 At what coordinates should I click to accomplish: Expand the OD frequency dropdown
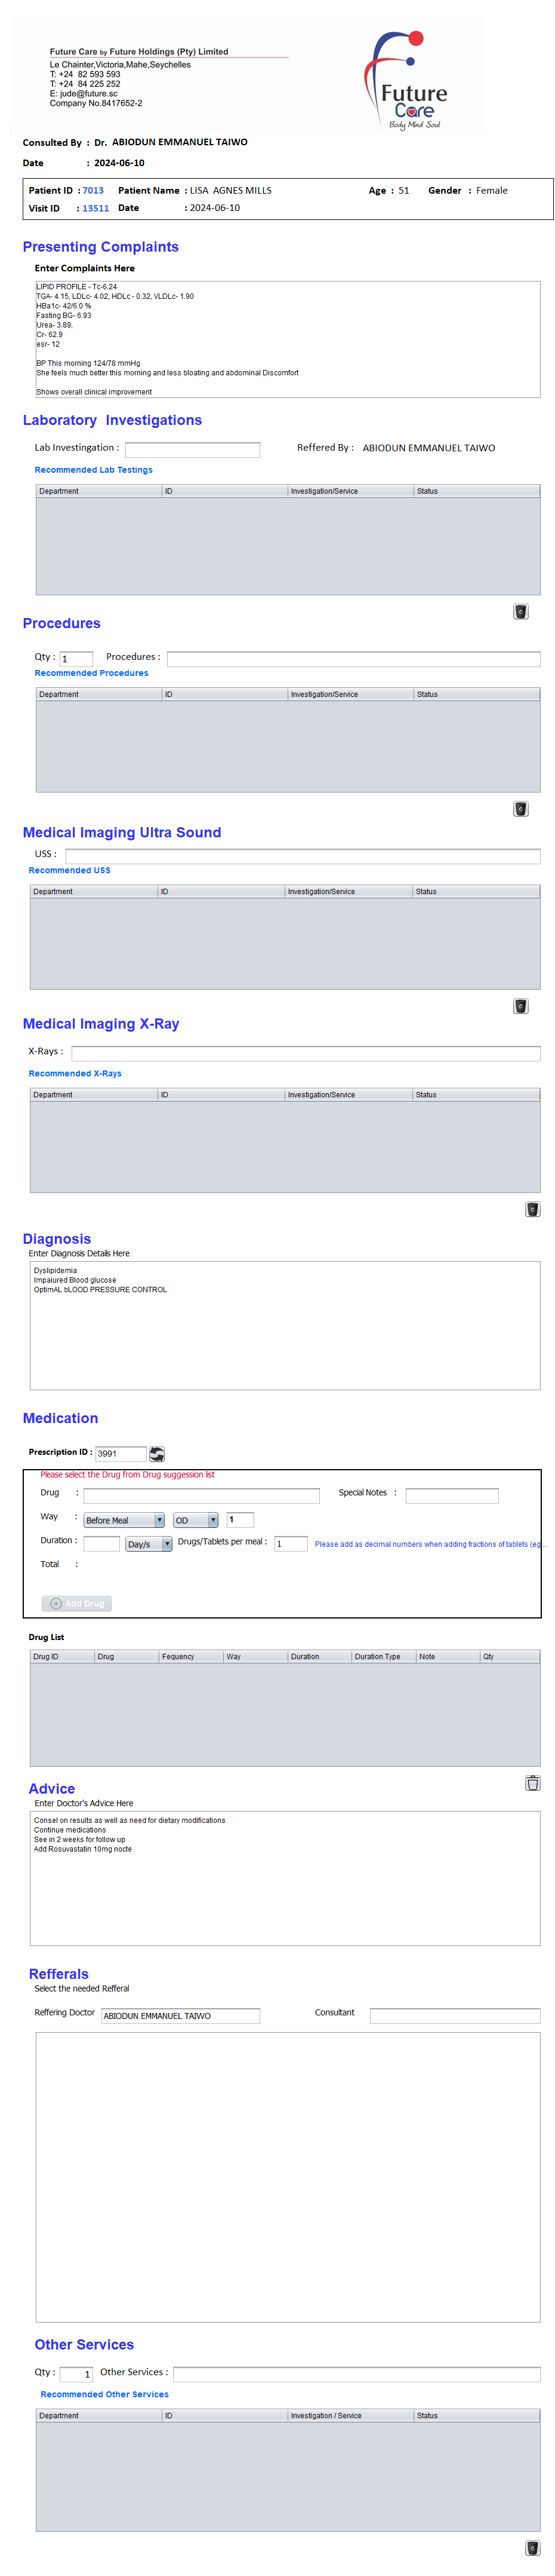pyautogui.click(x=195, y=1519)
